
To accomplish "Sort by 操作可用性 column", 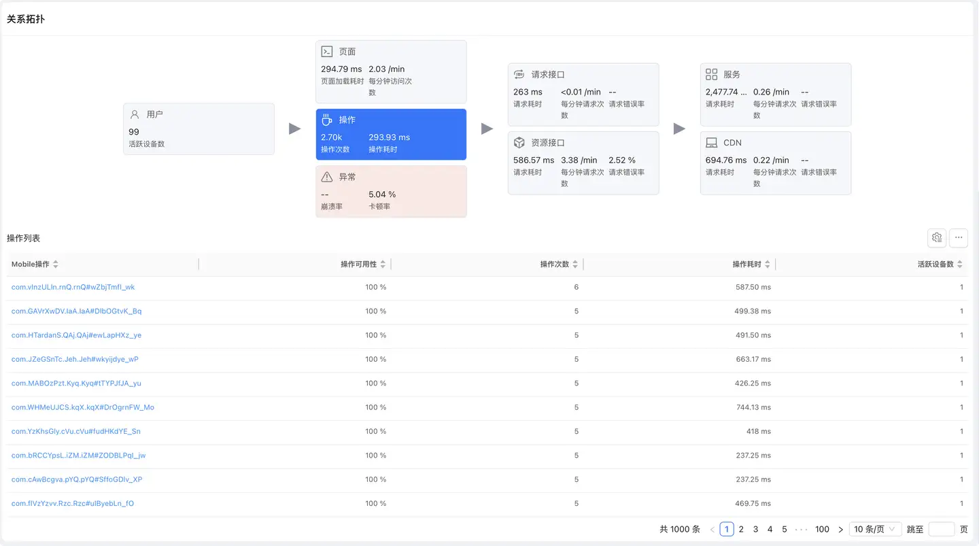I will [383, 265].
